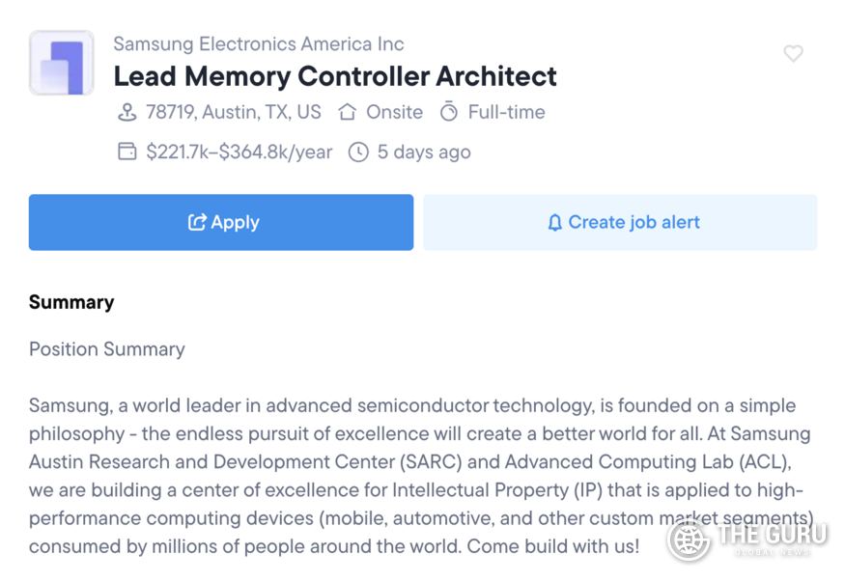The height and width of the screenshot is (581, 845).
Task: Click the wallet icon beside salary
Action: coord(127,152)
